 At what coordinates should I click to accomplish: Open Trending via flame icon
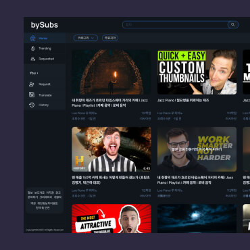(33, 49)
